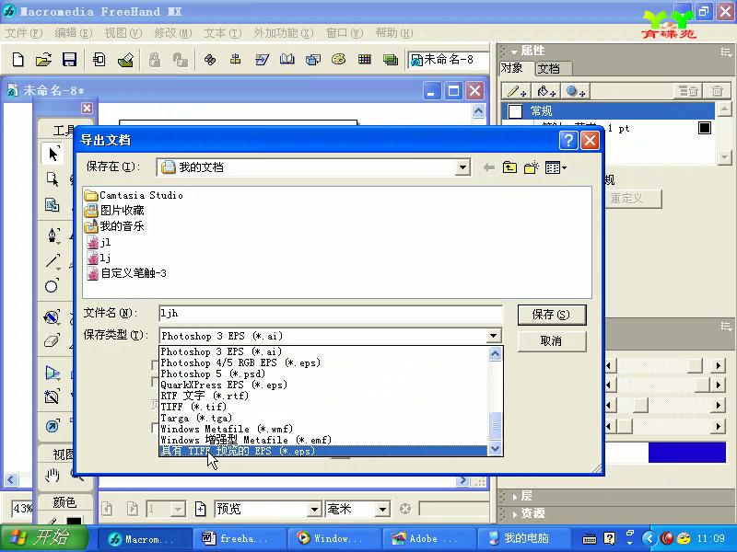
Task: Open the Color Mixer palette icon
Action: tap(338, 60)
